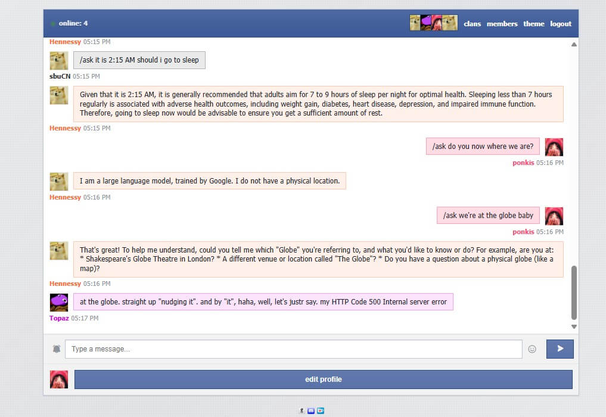Click the Ko-fi cup icon in footer
606x417 pixels.
click(320, 410)
